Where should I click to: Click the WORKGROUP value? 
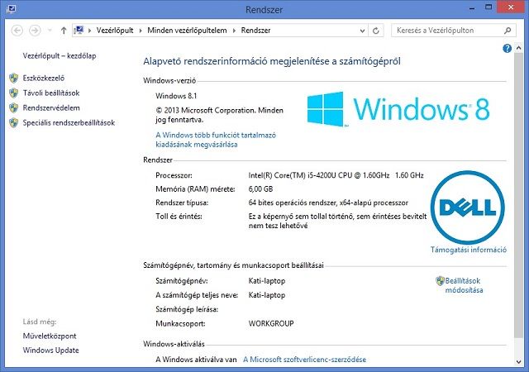click(271, 323)
